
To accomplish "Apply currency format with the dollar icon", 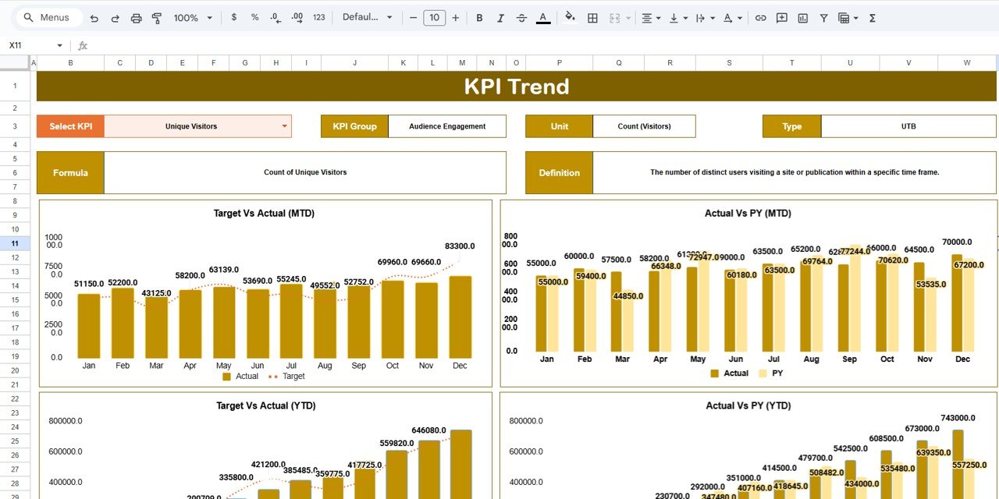I will pyautogui.click(x=233, y=17).
